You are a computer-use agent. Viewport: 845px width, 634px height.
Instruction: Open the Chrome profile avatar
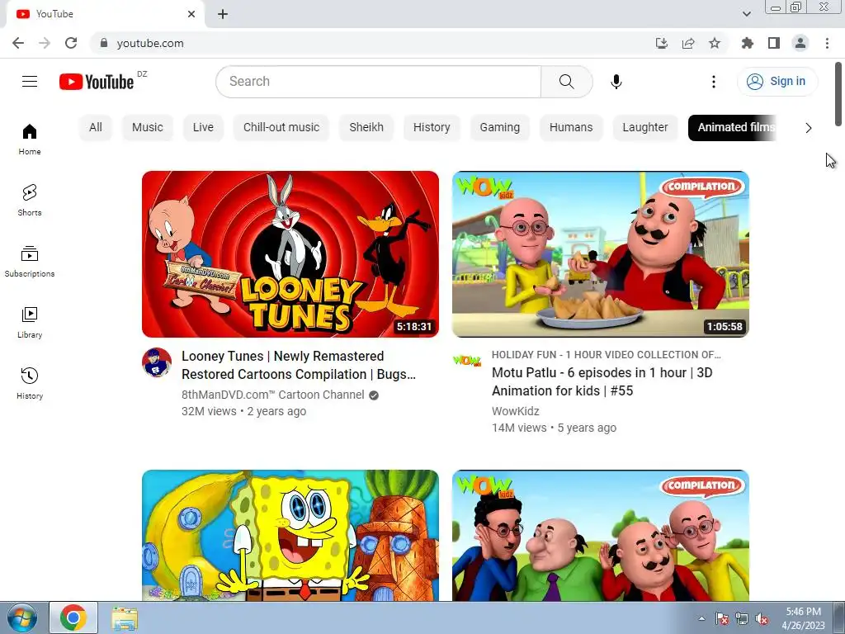[x=800, y=43]
